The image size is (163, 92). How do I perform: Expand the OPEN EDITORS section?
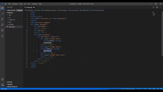point(11,10)
